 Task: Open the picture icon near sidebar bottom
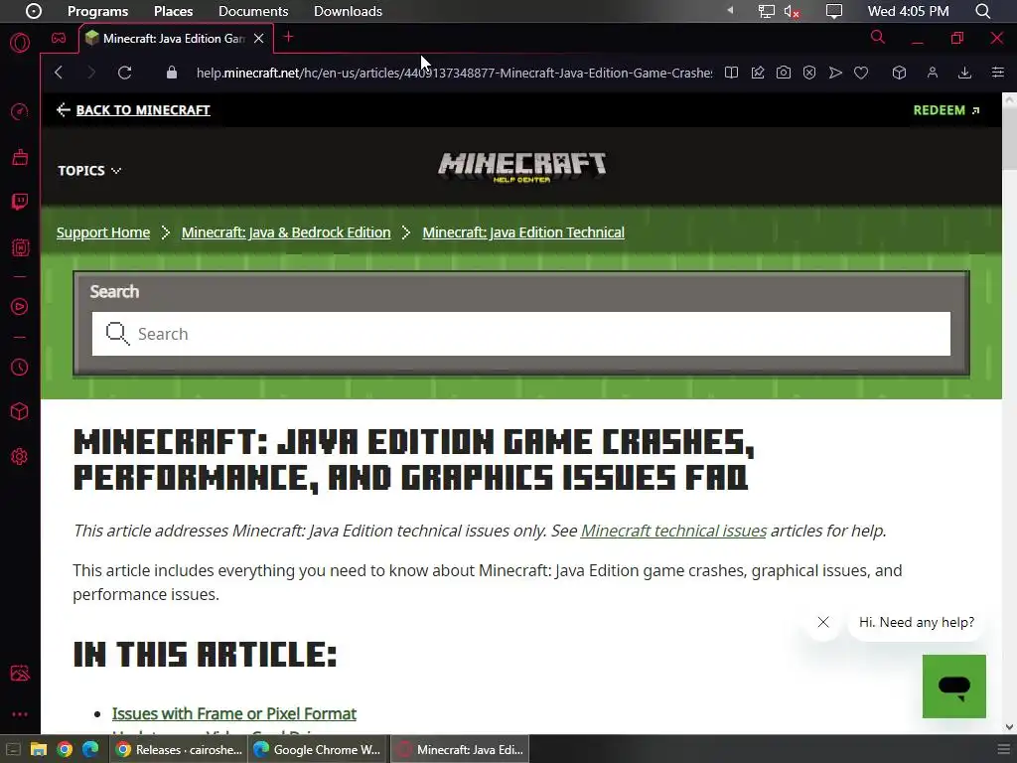click(x=20, y=673)
